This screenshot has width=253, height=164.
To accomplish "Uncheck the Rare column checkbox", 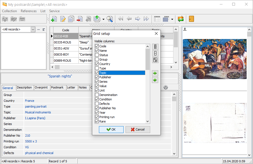I will coord(97,121).
